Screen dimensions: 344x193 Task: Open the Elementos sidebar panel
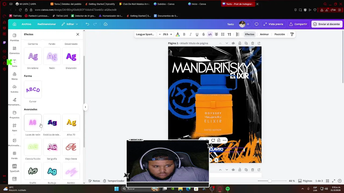click(15, 50)
